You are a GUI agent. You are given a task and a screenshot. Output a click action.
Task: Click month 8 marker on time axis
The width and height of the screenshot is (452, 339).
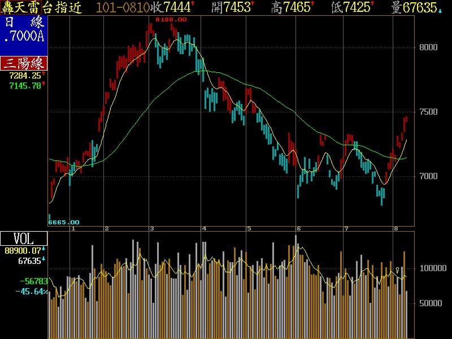(396, 228)
